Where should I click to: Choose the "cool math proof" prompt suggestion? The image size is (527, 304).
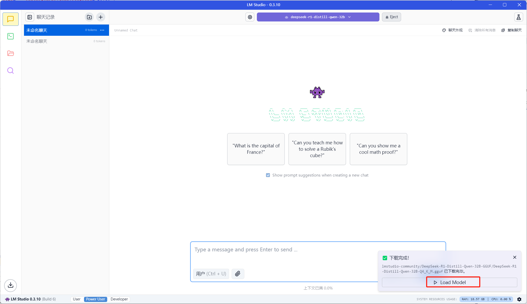pos(378,149)
